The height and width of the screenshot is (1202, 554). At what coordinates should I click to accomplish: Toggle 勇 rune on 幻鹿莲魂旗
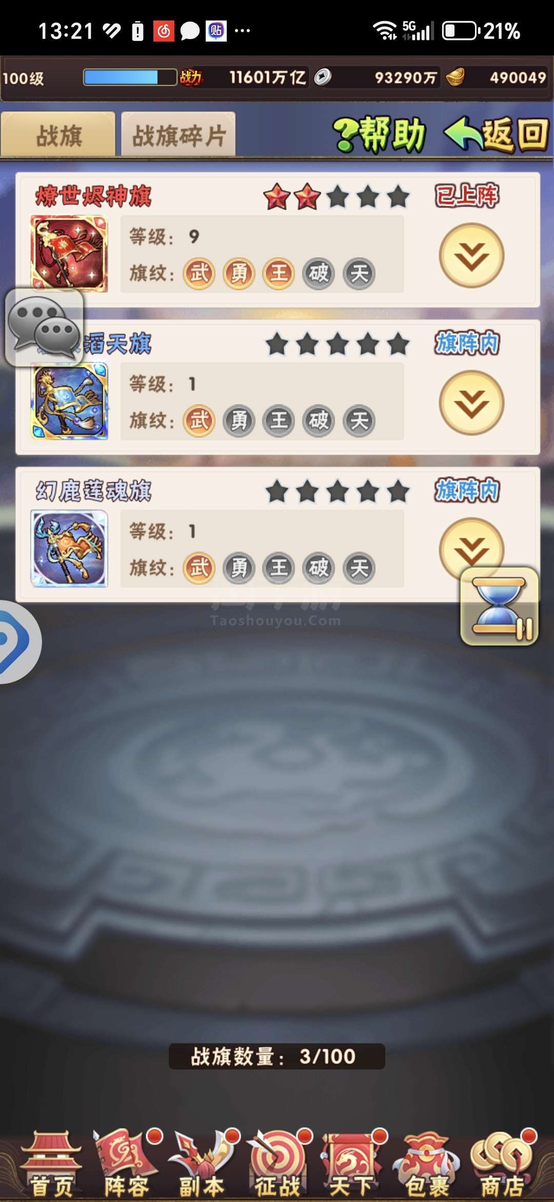coord(239,568)
